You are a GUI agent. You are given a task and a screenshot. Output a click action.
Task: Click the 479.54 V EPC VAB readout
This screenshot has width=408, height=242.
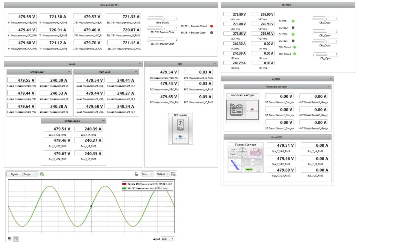tap(164, 72)
